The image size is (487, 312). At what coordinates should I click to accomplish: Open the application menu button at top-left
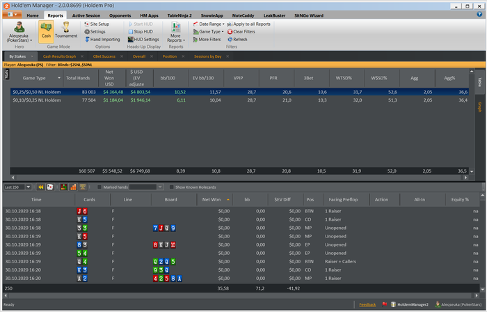click(12, 15)
